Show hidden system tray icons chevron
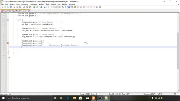The width and height of the screenshot is (180, 101). coord(149,98)
